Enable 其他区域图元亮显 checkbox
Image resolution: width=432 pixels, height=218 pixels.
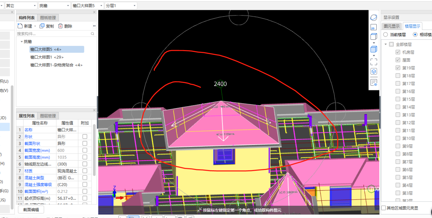tap(384, 208)
